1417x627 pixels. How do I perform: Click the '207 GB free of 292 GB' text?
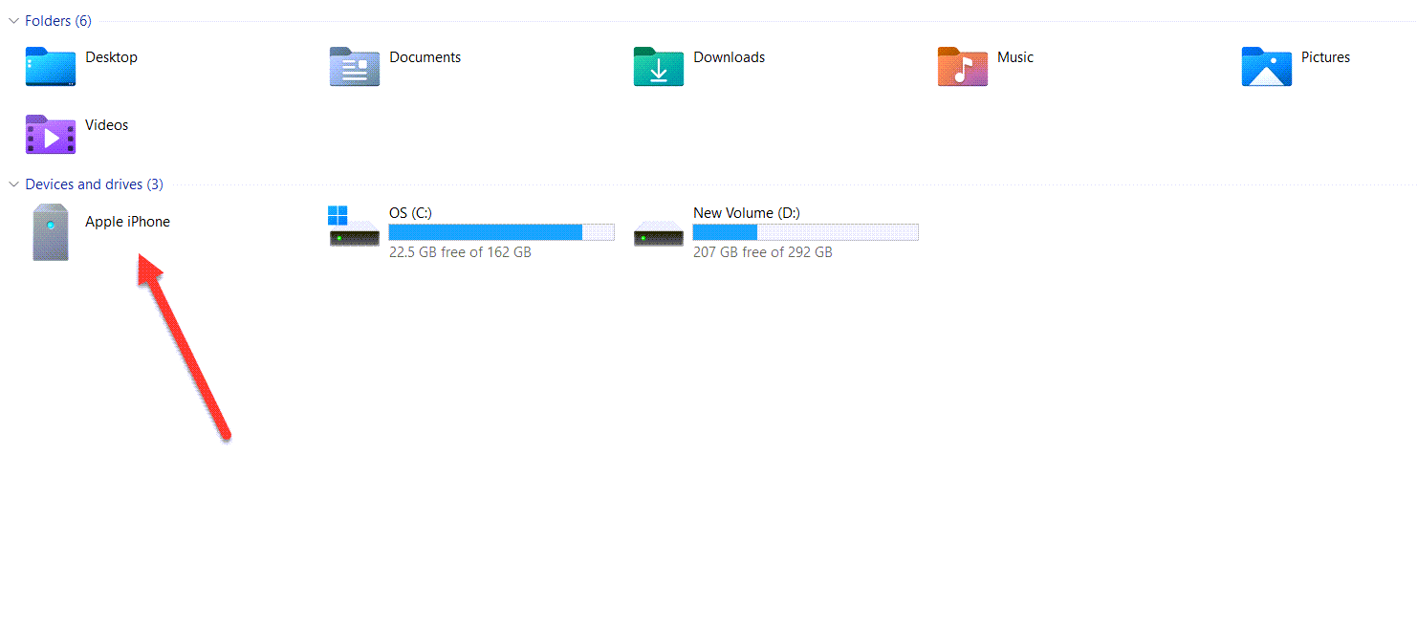pos(762,252)
